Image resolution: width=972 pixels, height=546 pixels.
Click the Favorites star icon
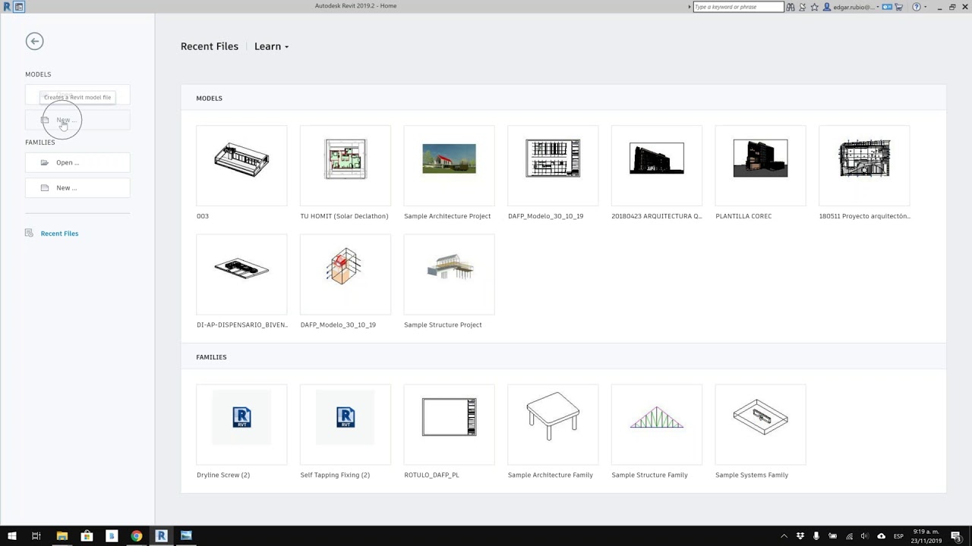pyautogui.click(x=815, y=7)
